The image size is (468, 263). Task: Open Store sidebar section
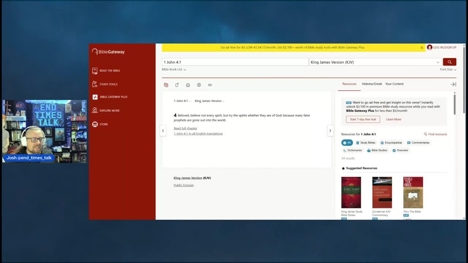[100, 124]
